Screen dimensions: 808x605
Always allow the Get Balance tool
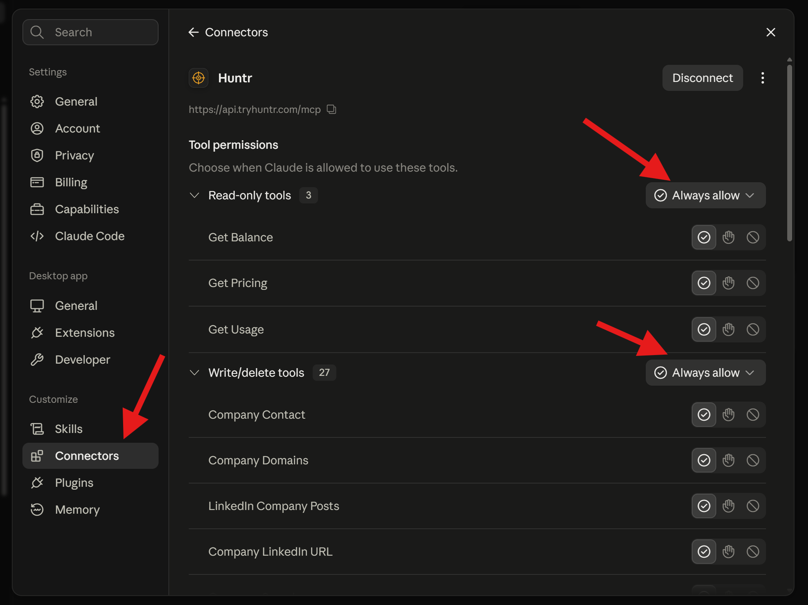pyautogui.click(x=704, y=237)
